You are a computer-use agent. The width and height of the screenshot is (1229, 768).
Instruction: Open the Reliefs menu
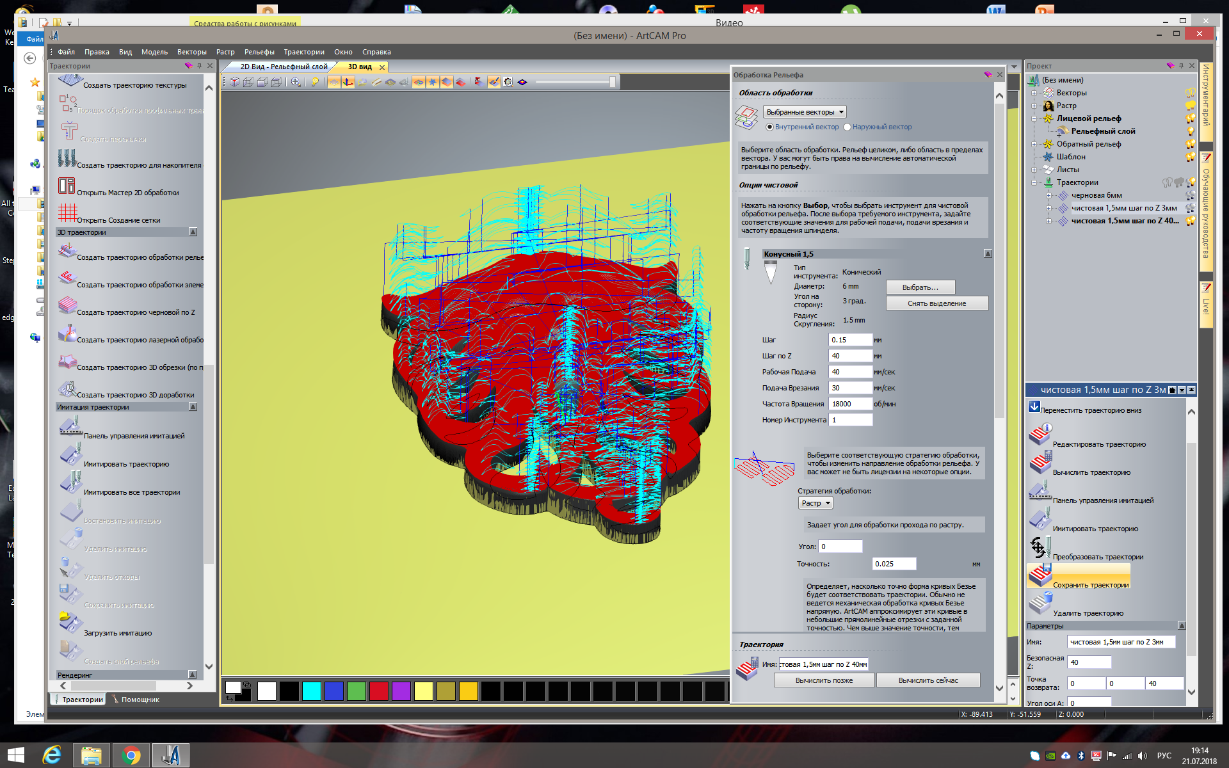point(259,52)
